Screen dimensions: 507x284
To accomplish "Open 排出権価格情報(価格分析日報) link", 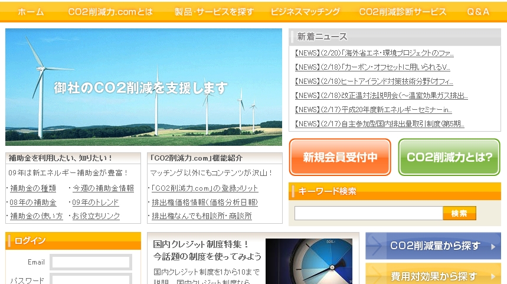I will pos(205,203).
